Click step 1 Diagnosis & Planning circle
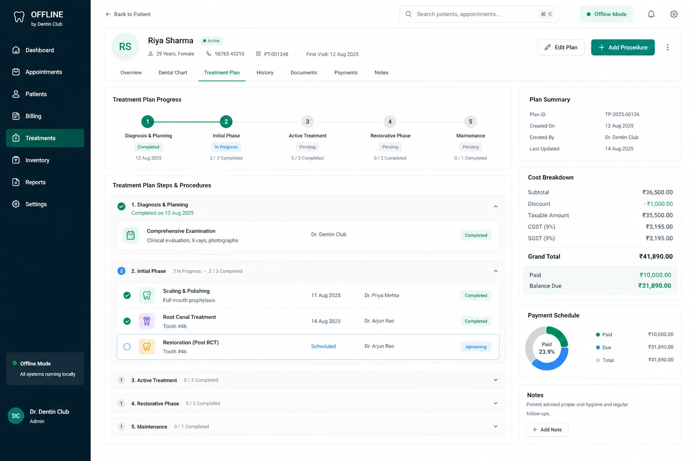 click(148, 122)
